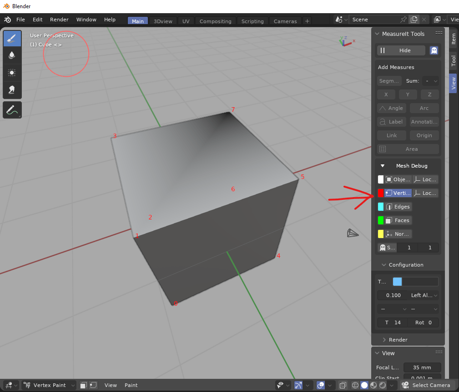Screen dimensions: 459x392
Task: Toggle the show gizmo button
Action: [x=298, y=385]
